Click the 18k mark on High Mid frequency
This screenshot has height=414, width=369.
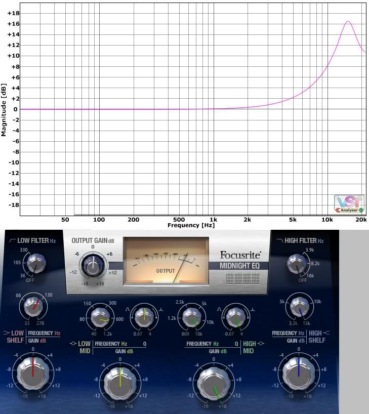tap(198, 334)
